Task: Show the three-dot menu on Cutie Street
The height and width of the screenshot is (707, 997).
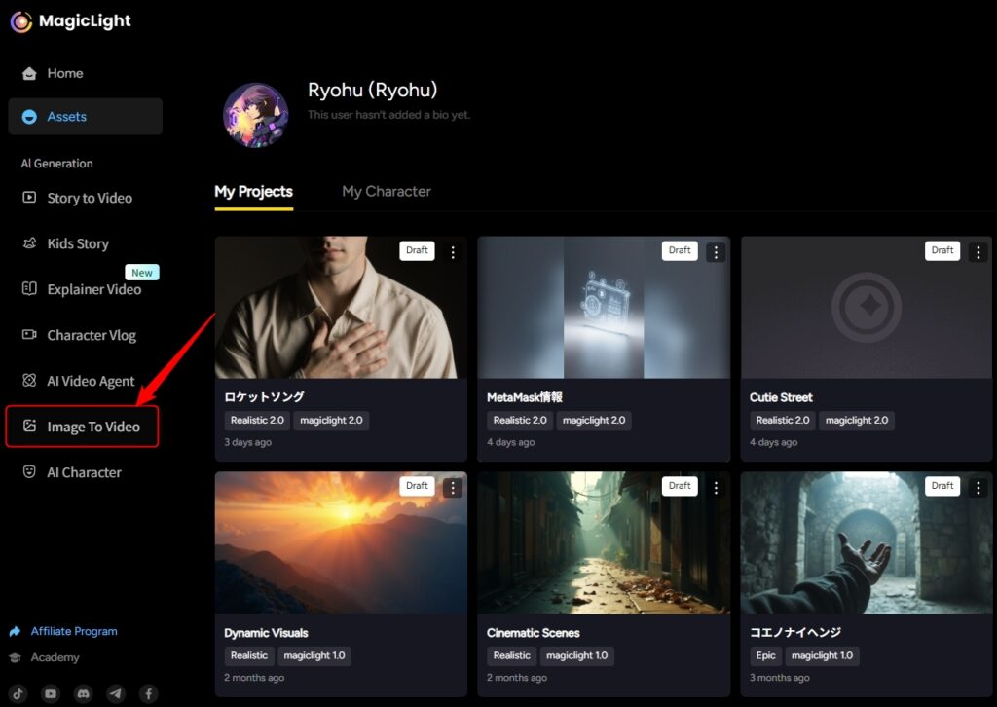Action: 979,252
